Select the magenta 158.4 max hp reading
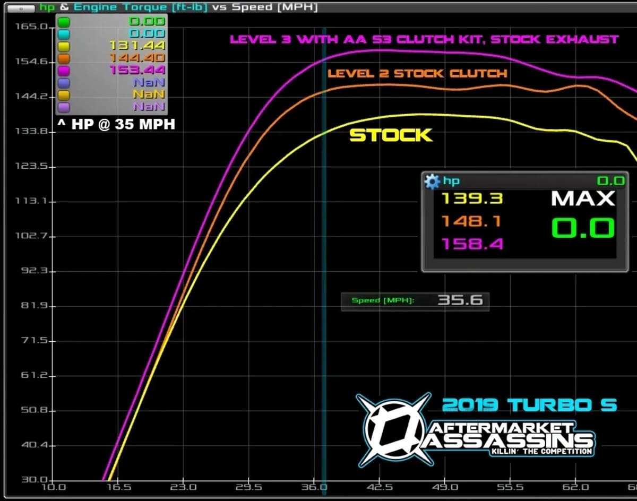 pyautogui.click(x=472, y=245)
